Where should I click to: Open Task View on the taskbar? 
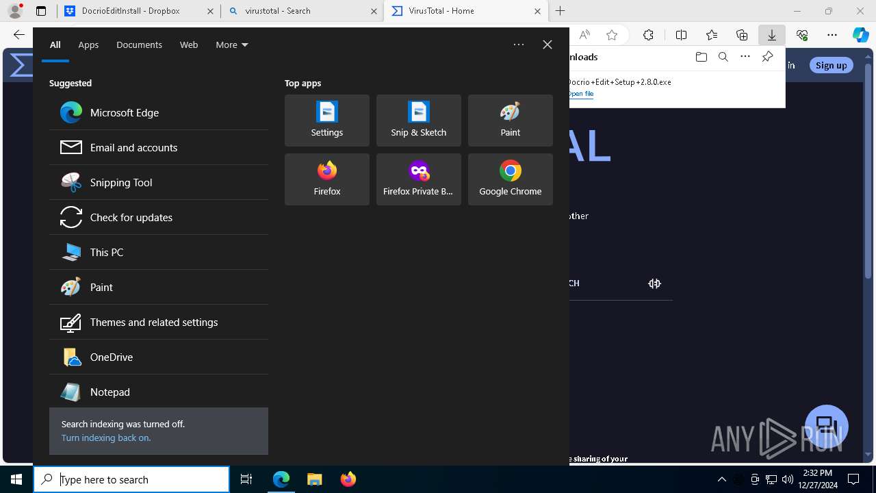246,479
